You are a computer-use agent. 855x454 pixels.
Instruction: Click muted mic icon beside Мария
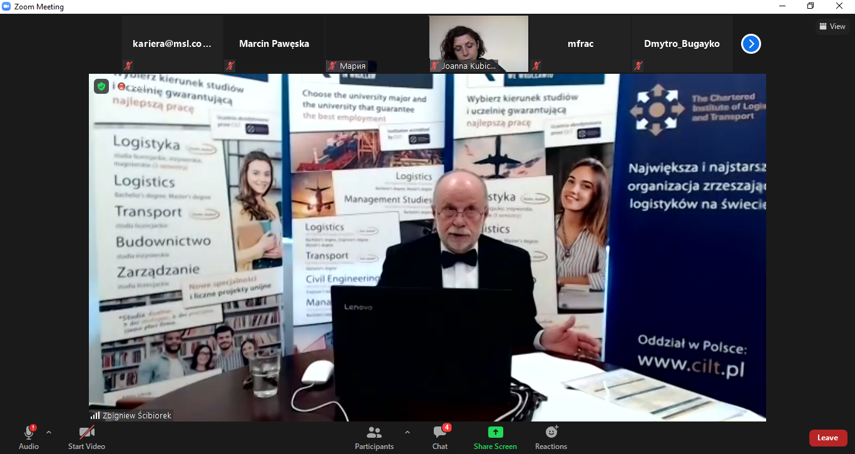pyautogui.click(x=332, y=66)
